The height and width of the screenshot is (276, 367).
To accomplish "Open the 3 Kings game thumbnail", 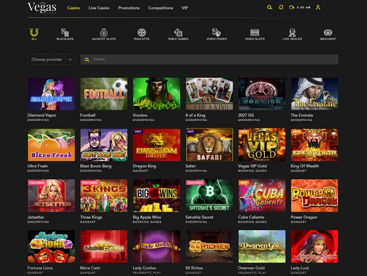I will (104, 196).
